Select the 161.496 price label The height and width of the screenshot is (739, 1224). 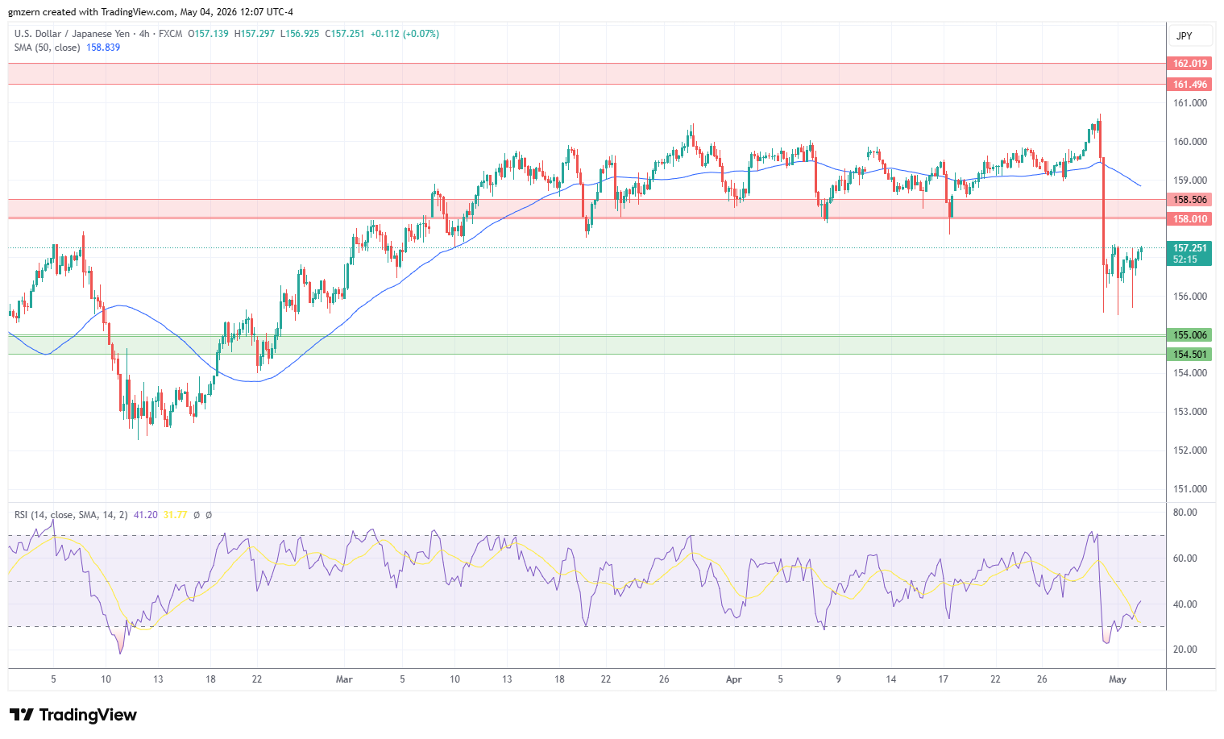click(x=1189, y=85)
